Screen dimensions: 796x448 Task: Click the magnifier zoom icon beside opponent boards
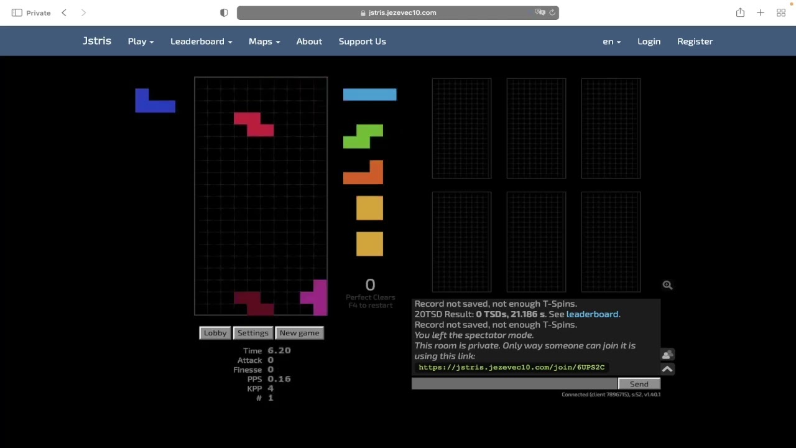[667, 285]
